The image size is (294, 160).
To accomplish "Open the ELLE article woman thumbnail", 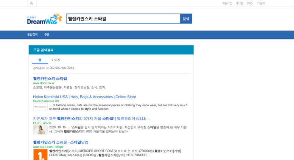I will (x=40, y=130).
